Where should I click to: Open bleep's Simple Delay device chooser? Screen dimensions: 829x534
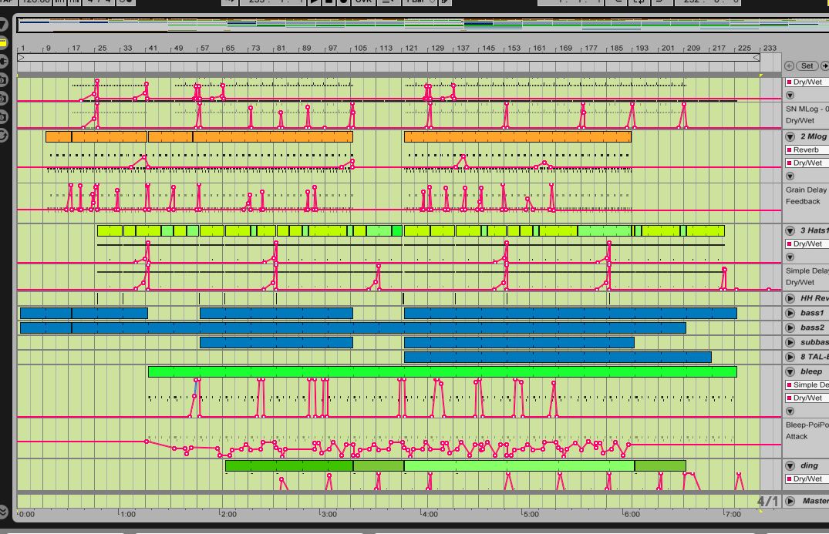click(x=807, y=385)
